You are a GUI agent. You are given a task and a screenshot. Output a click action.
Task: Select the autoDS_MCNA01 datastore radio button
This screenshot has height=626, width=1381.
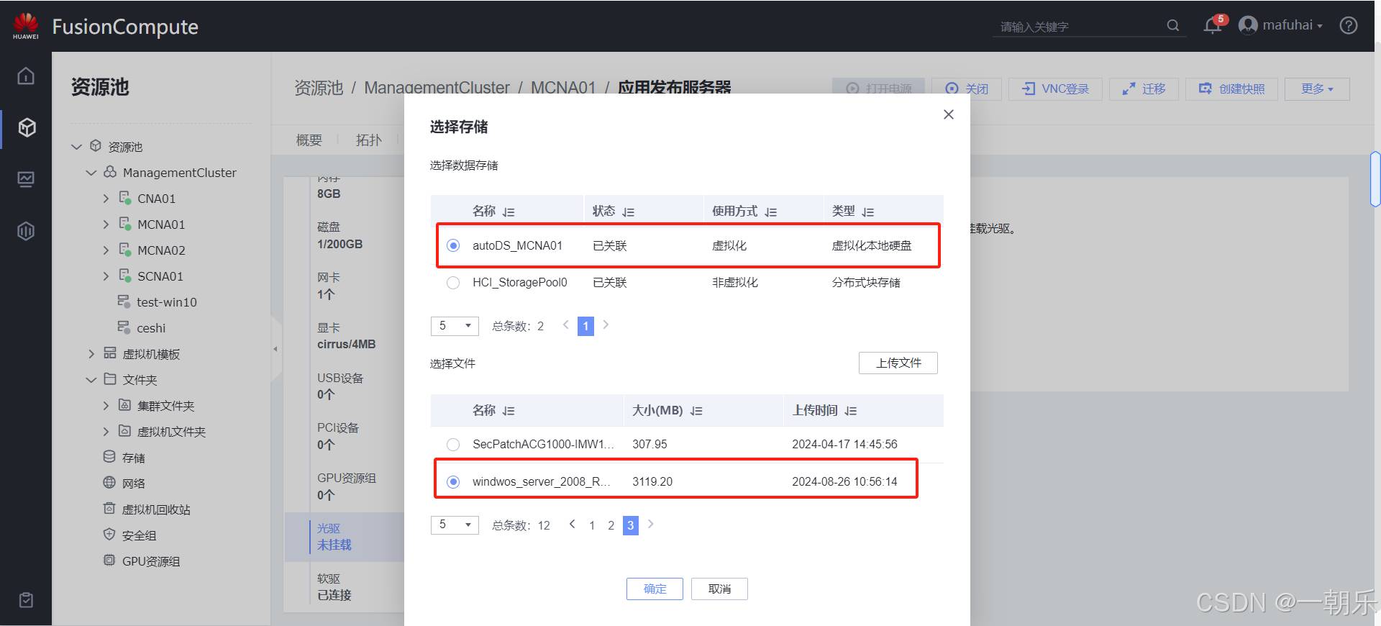coord(453,245)
